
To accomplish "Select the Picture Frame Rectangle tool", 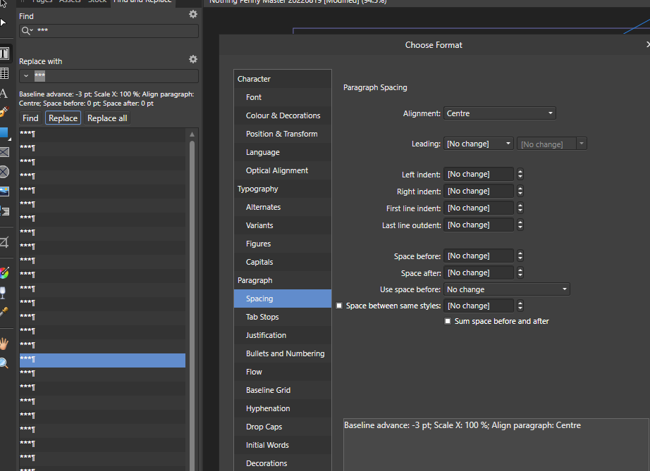I will (x=4, y=151).
